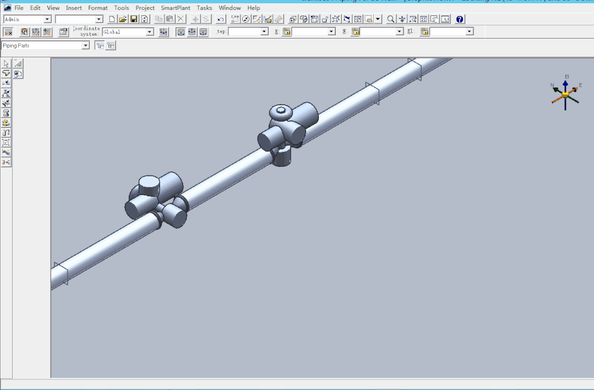Click the Undo arrow icon

point(221,19)
